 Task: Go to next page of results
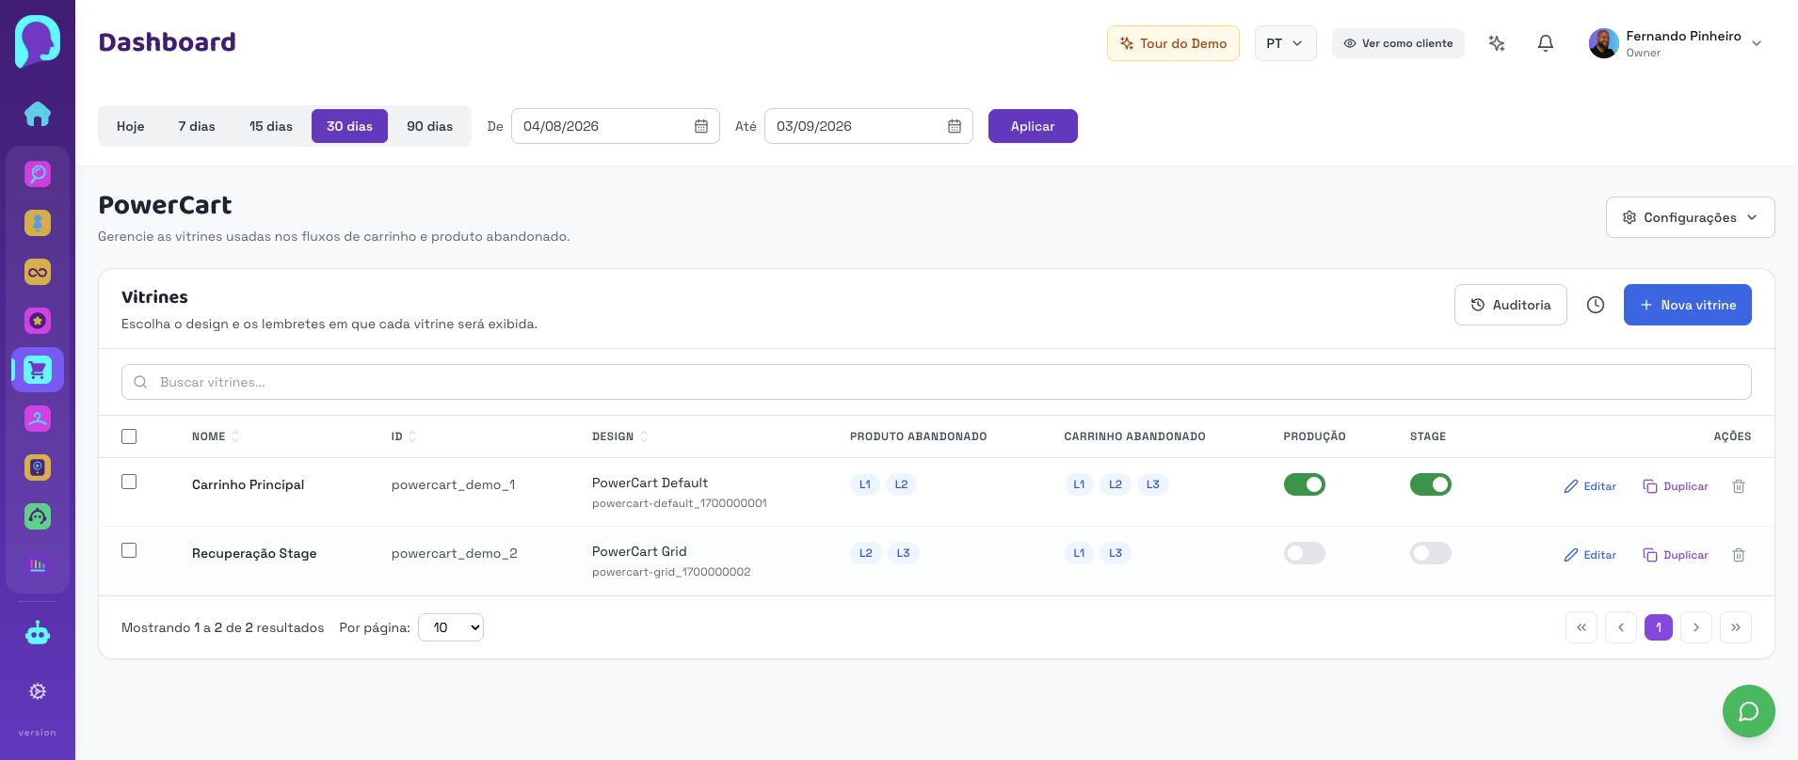1696,627
